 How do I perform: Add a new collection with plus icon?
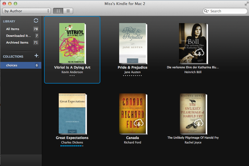click(x=37, y=56)
